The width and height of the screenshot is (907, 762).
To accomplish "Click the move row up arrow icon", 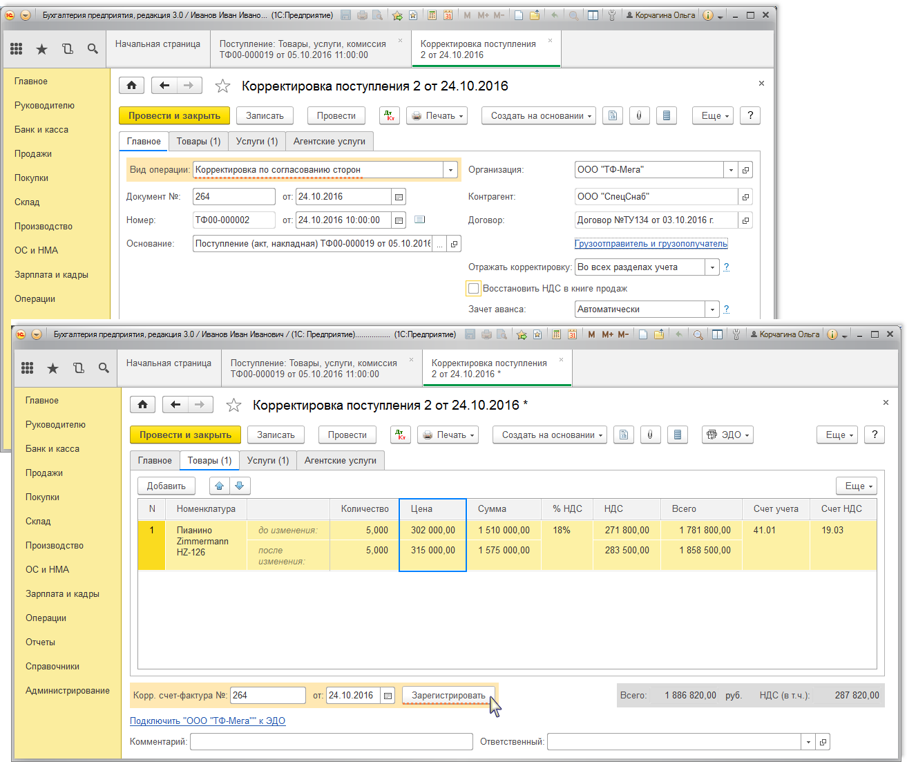I will click(220, 486).
